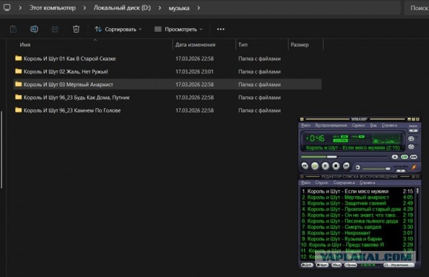The image size is (429, 277).
Task: Pause the current Winamp track
Action: click(325, 165)
